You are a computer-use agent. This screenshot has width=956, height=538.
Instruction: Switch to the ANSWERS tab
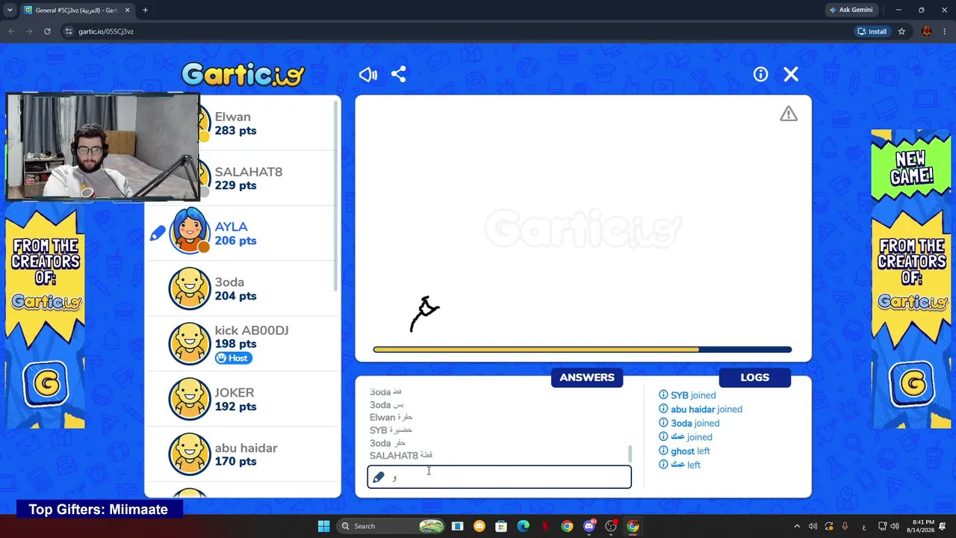pos(587,377)
